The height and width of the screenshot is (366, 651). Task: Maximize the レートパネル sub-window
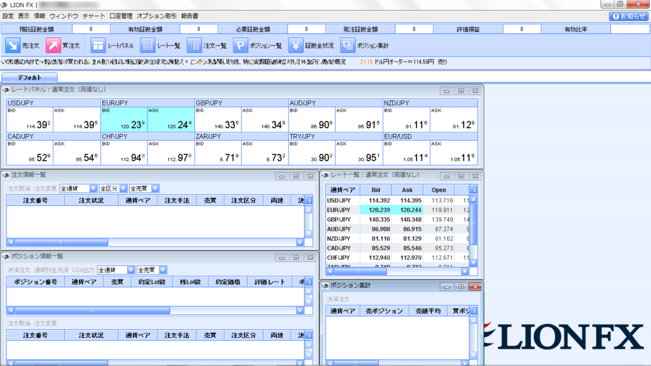click(x=461, y=91)
